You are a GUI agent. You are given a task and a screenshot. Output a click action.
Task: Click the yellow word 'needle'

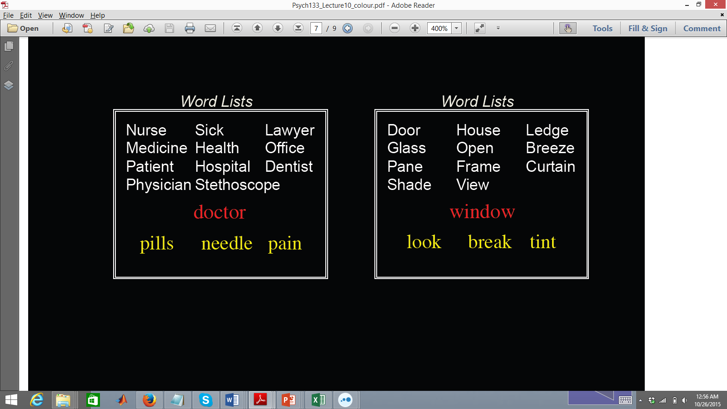tap(227, 243)
